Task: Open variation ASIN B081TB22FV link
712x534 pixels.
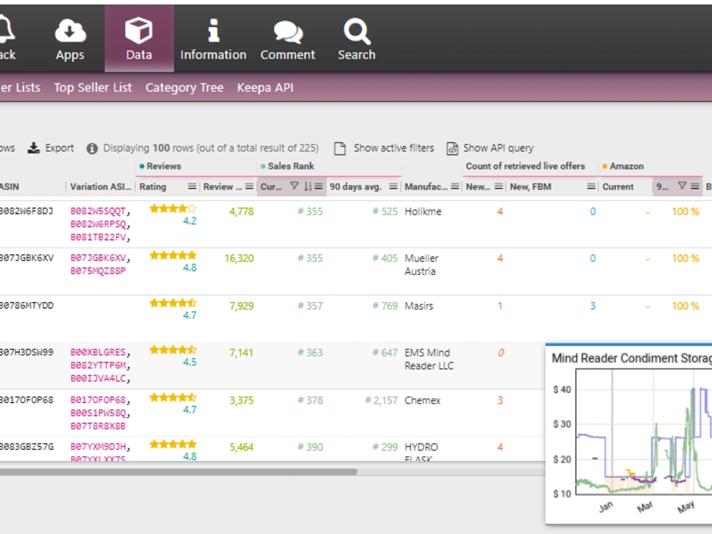Action: click(x=98, y=237)
